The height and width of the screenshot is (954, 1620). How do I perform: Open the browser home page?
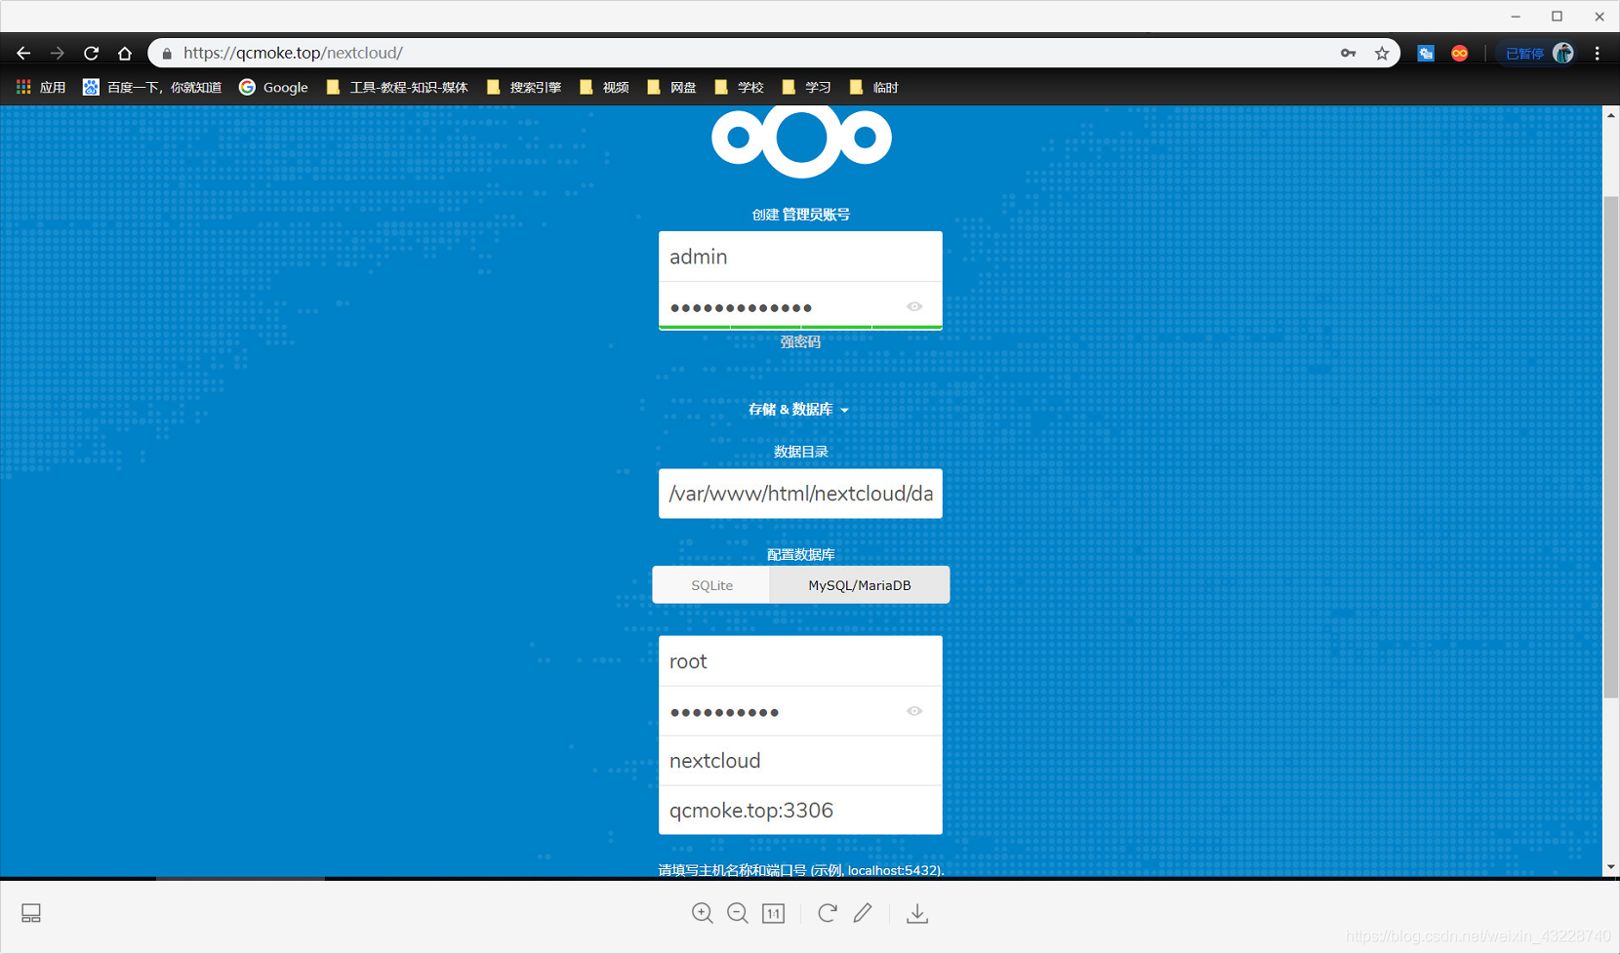pyautogui.click(x=125, y=54)
